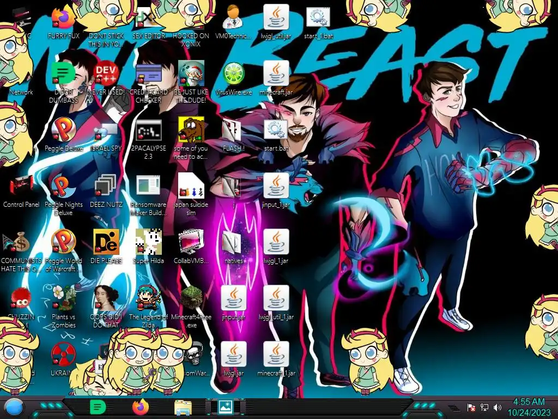558x419 pixels.
Task: Open the some of you need to ac... icon
Action: click(x=191, y=129)
